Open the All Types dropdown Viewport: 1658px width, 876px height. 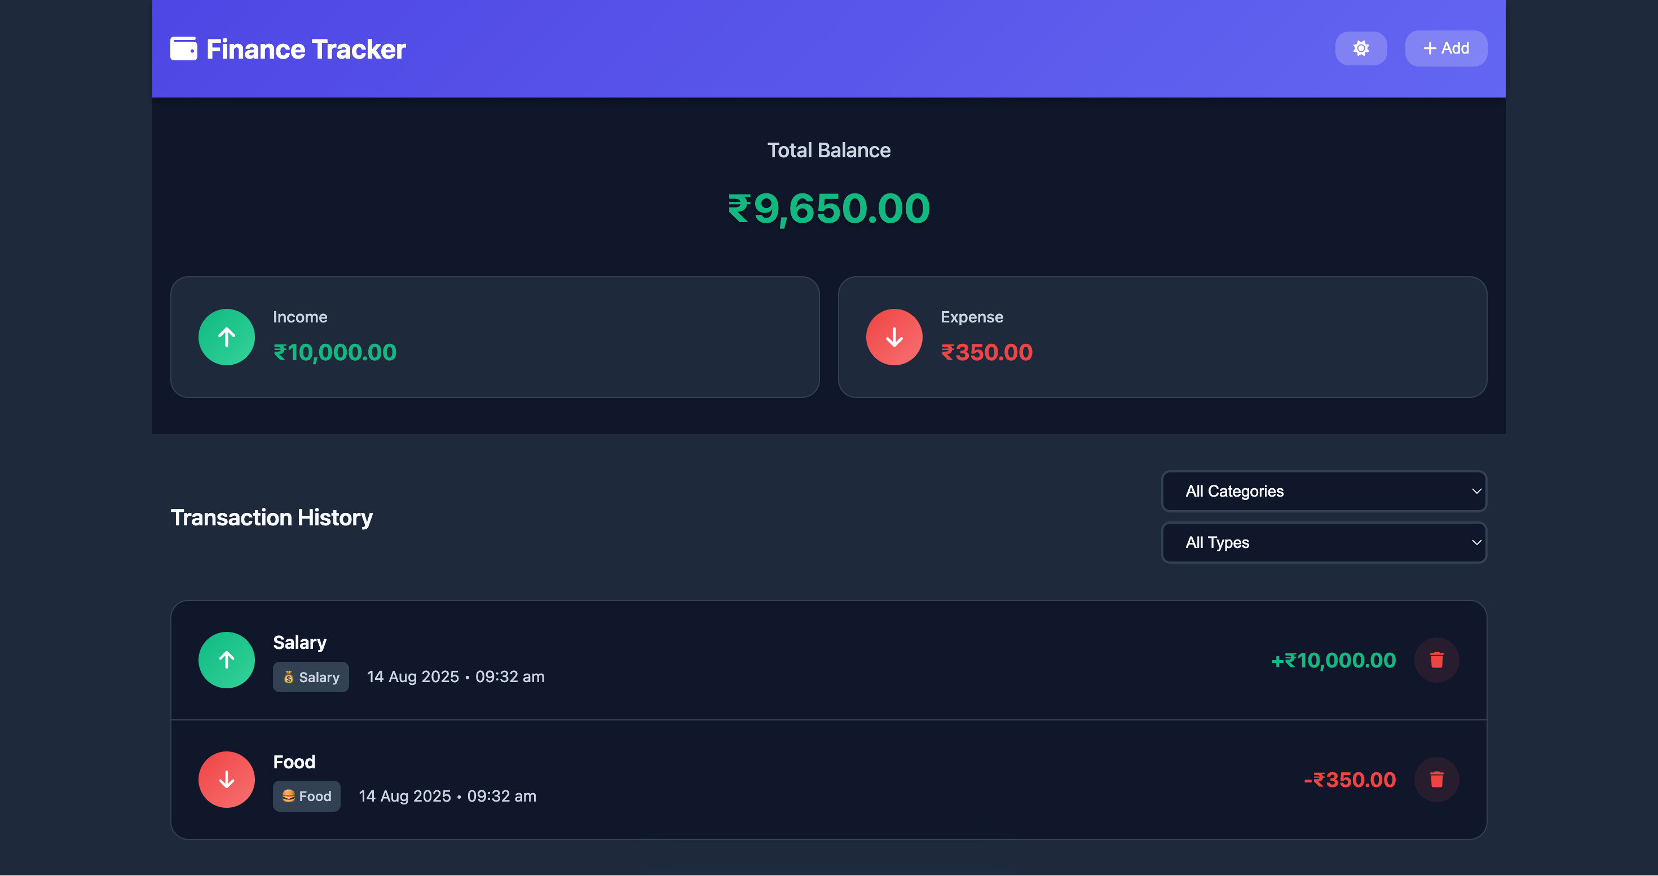coord(1324,542)
